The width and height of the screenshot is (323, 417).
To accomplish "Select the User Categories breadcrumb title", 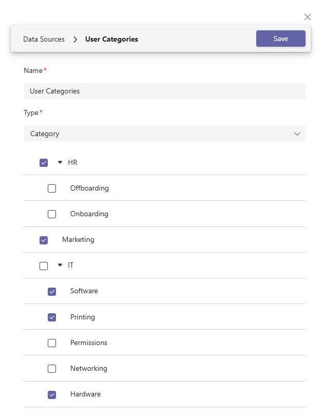I will click(111, 39).
